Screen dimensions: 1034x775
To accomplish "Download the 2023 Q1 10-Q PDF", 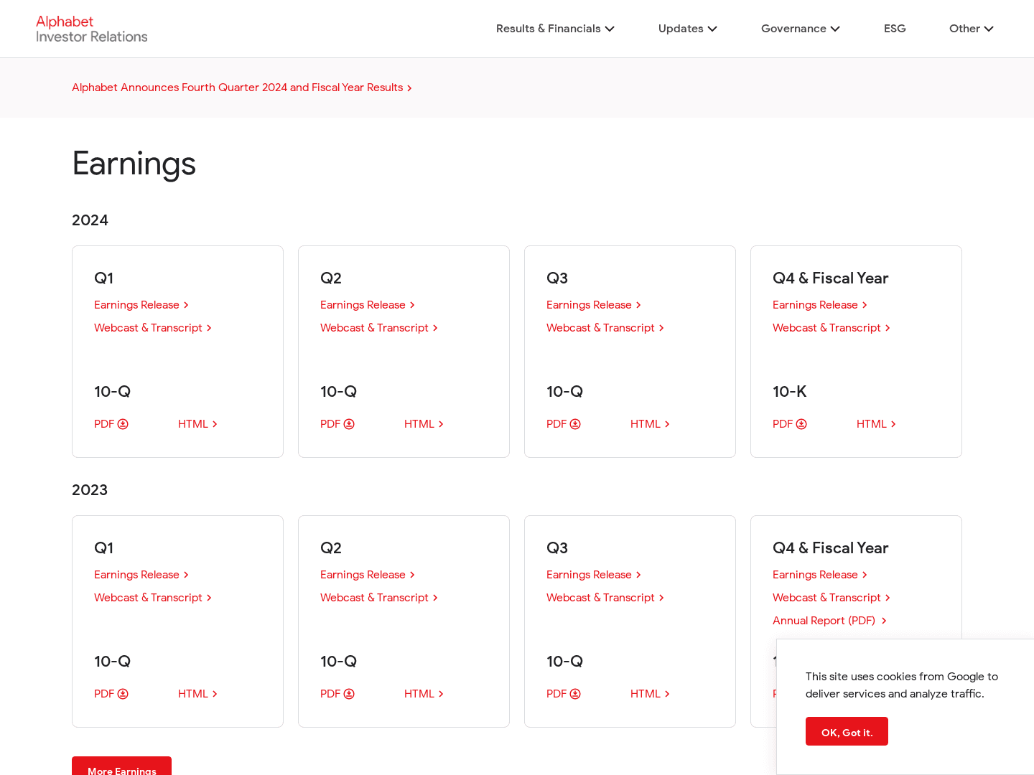I will point(111,694).
